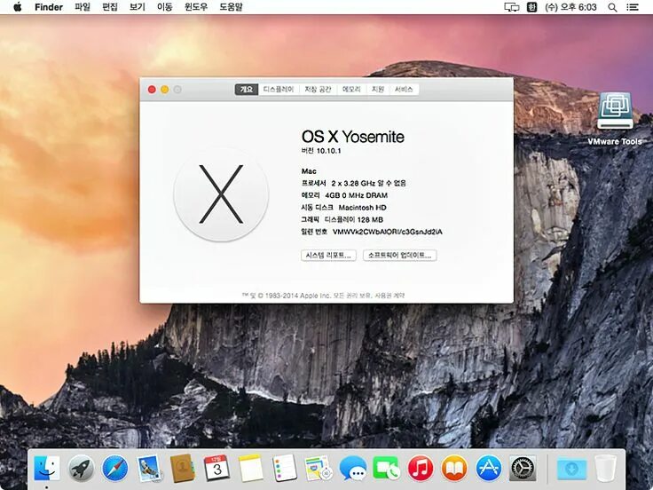Open 윈도우 menu

[196, 7]
